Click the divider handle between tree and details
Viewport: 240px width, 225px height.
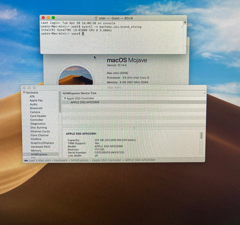click(134, 128)
